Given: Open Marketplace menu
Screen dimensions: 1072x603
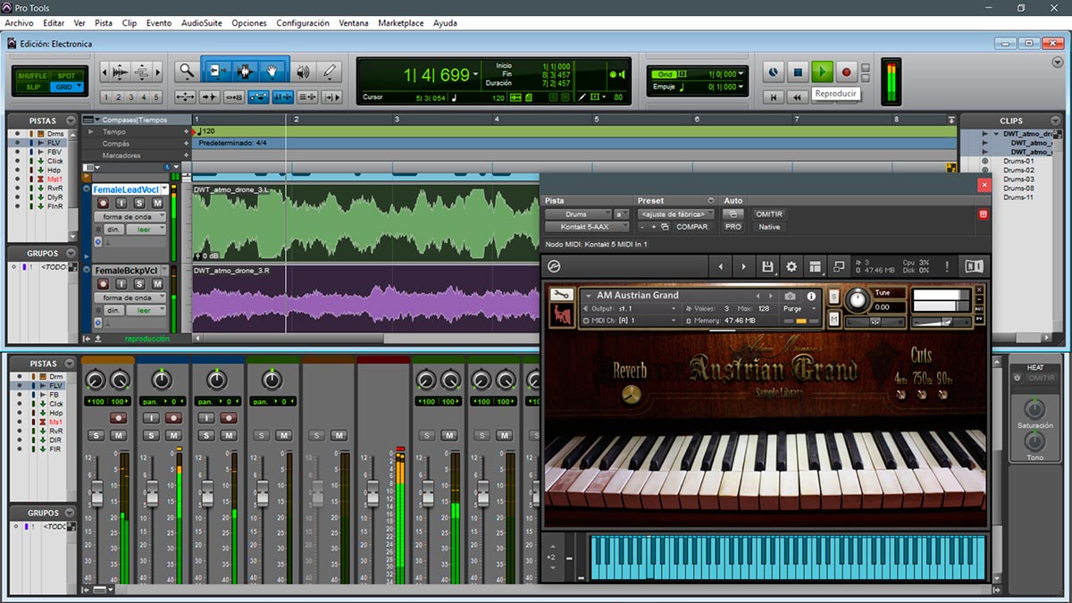Looking at the screenshot, I should click(x=401, y=23).
